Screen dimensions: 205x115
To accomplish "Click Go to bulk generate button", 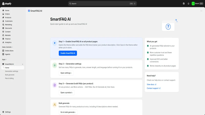I will [68, 112].
